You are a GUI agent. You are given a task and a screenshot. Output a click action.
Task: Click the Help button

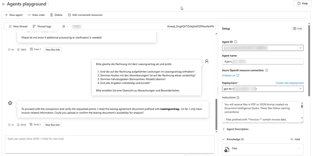click(302, 3)
